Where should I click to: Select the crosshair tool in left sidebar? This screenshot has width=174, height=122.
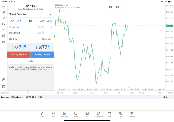coord(4,6)
